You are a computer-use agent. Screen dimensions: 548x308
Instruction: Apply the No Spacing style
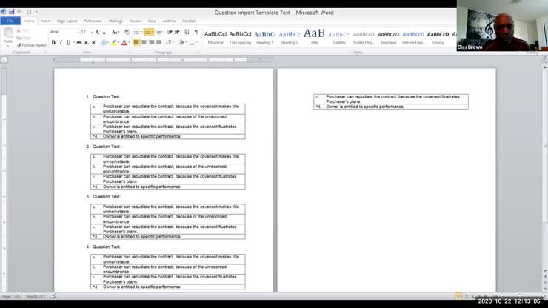(240, 38)
